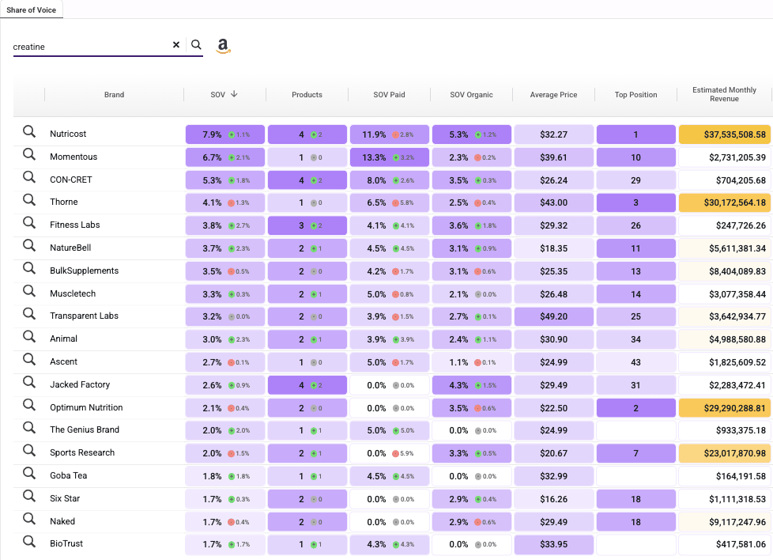Click the Fitness Labs row magnifier
The image size is (773, 560).
coord(29,223)
